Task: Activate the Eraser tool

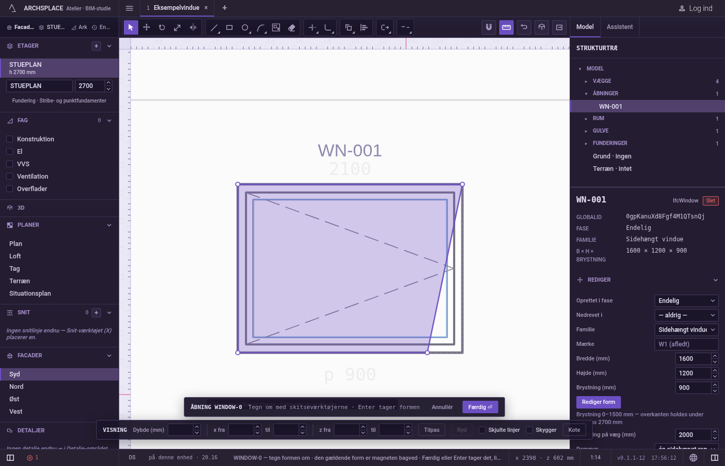Action: 292,27
